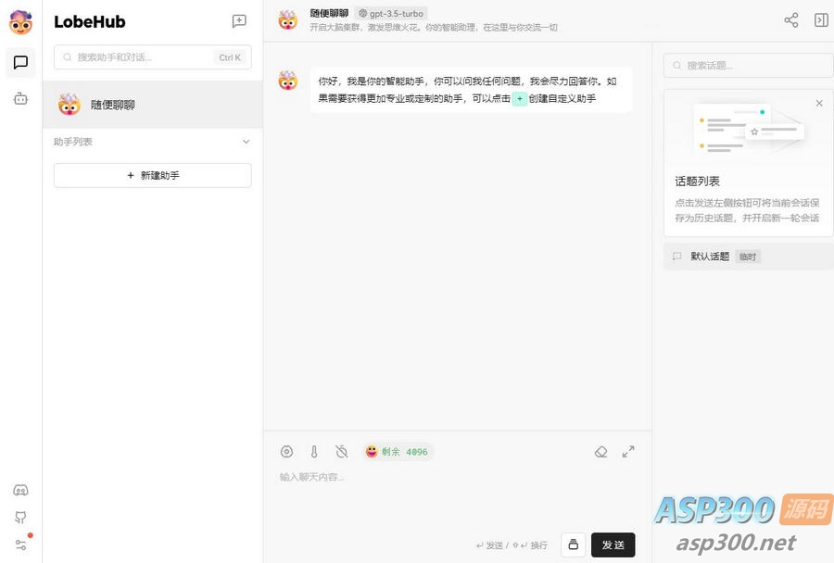Focus the assistant and conversation search field
Screen dimensions: 834x563
(x=153, y=57)
